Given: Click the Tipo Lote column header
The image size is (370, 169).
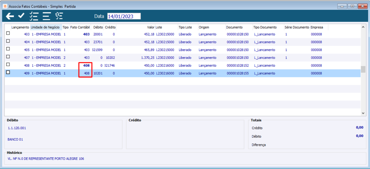Looking at the screenshot, I should click(x=188, y=27).
